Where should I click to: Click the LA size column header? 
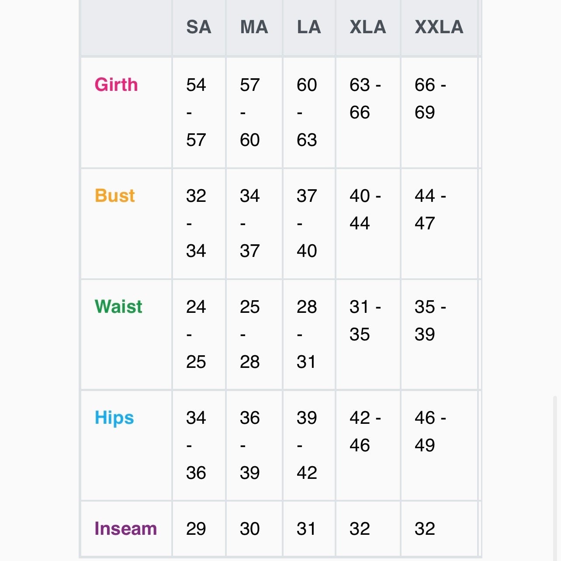click(x=309, y=28)
